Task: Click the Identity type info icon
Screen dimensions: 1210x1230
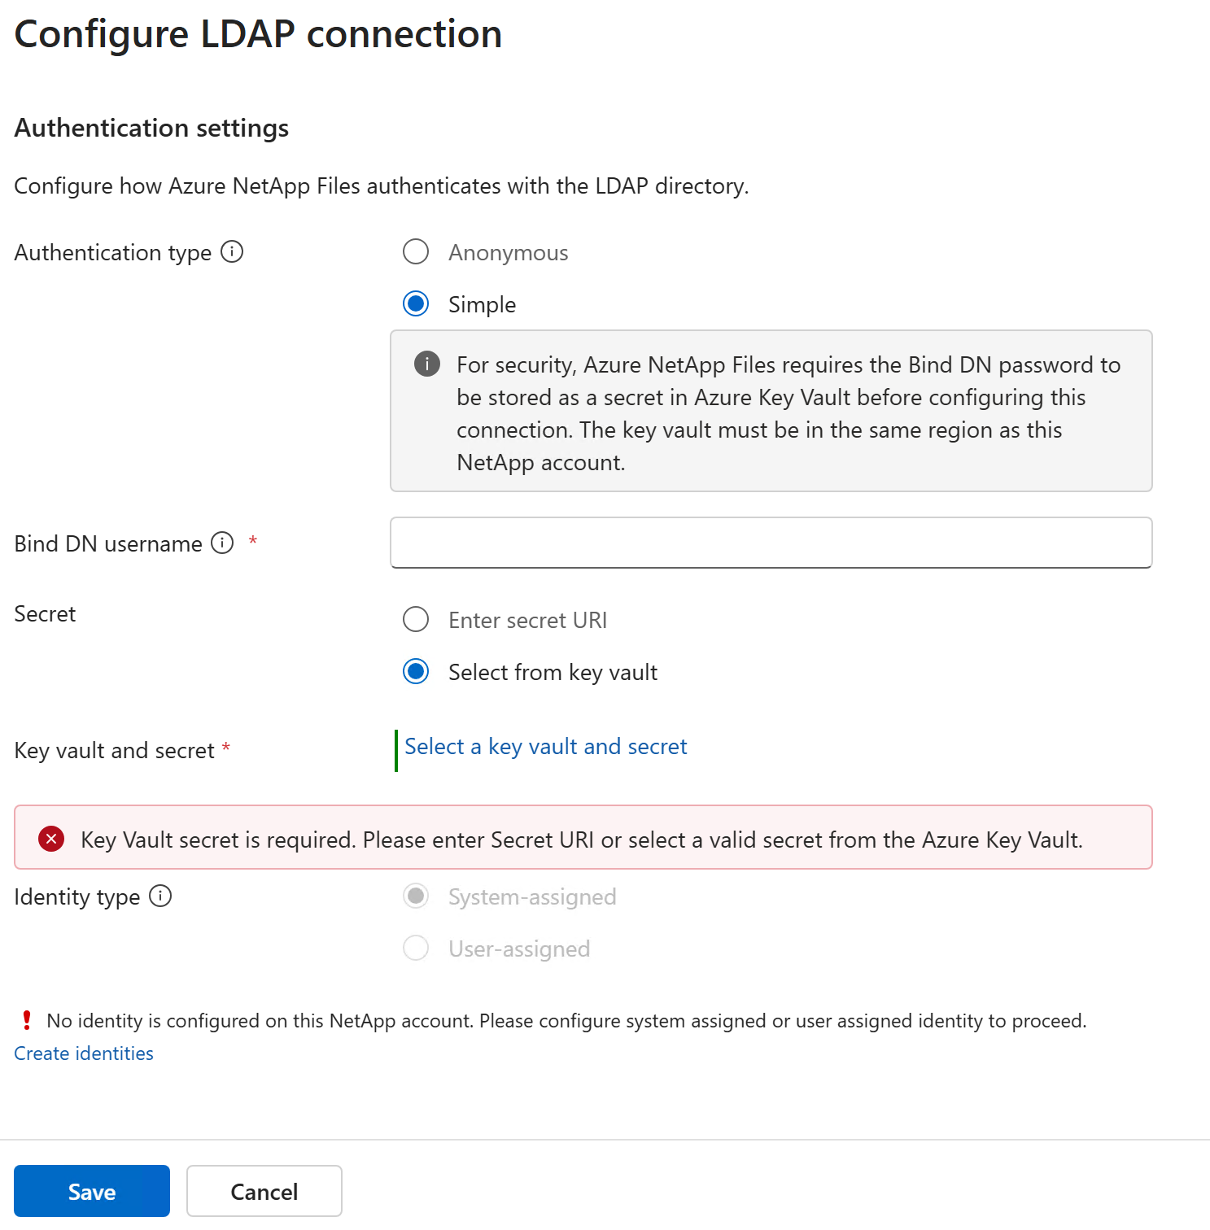Action: pos(160,896)
